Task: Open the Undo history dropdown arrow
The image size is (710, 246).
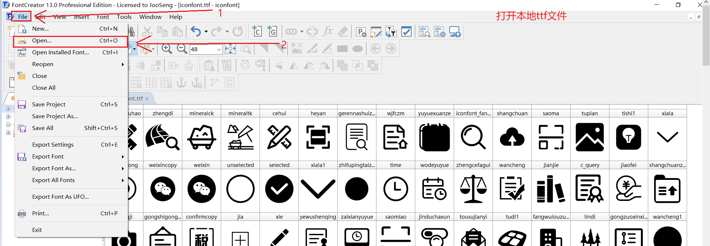Action: click(206, 32)
